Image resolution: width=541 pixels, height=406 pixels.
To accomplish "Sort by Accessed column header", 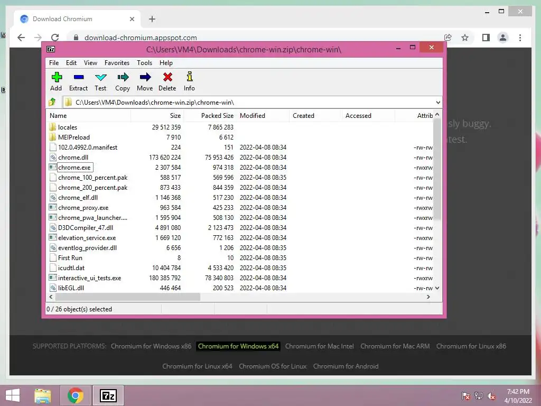I will [x=368, y=116].
